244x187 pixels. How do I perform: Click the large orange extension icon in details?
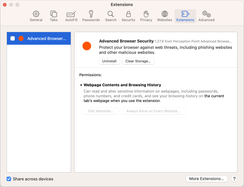pos(87,46)
